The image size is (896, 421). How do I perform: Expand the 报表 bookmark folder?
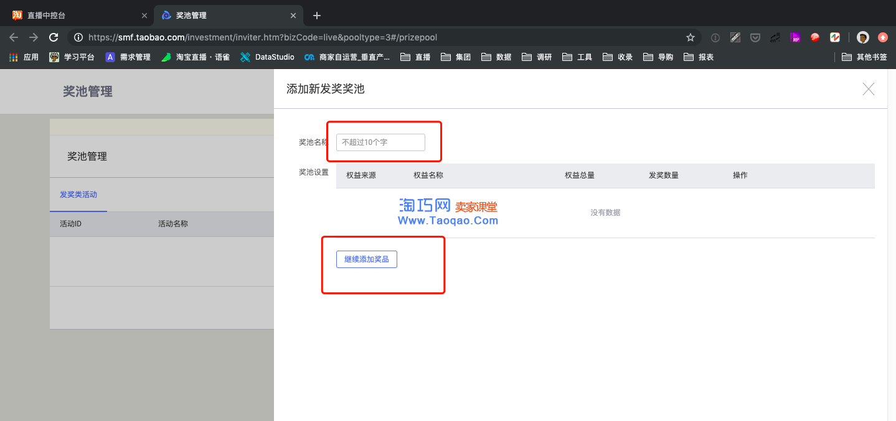[699, 57]
